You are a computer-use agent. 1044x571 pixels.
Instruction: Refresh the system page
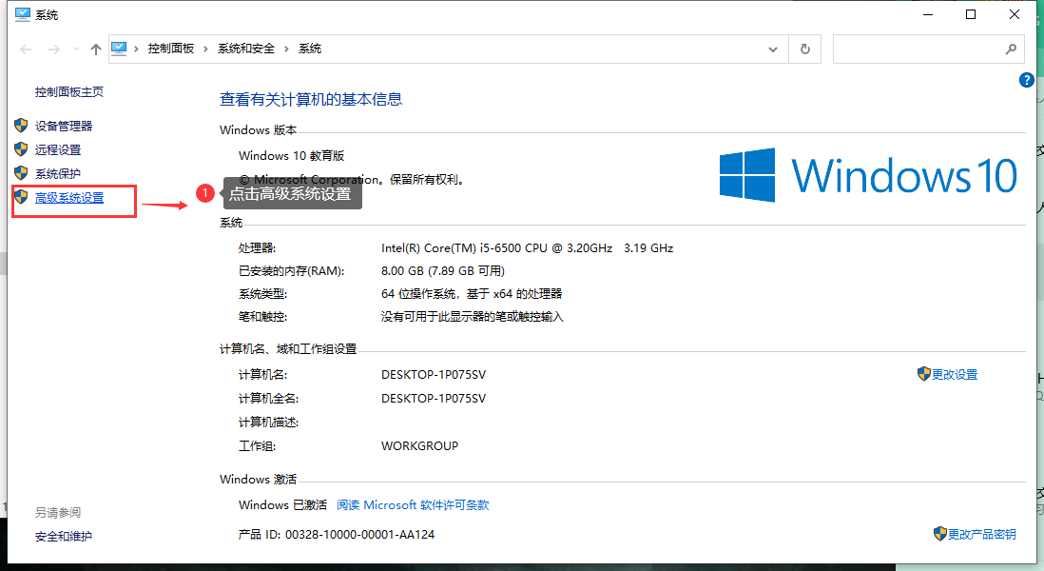pyautogui.click(x=805, y=49)
